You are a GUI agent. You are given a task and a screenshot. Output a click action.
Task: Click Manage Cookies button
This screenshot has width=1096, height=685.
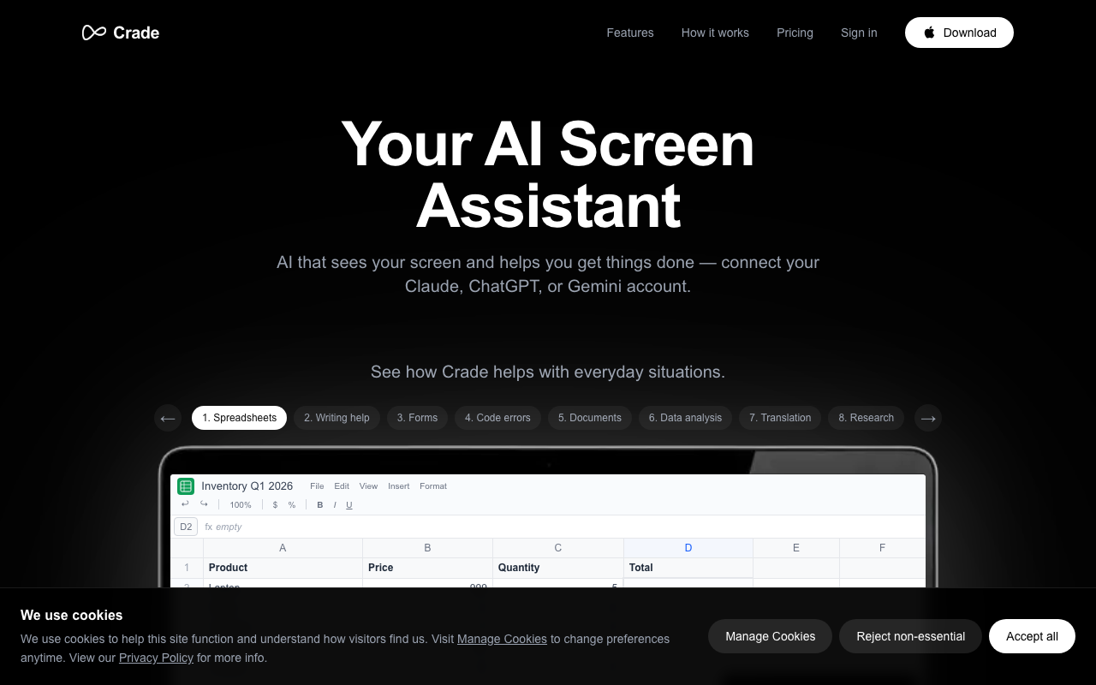point(770,636)
